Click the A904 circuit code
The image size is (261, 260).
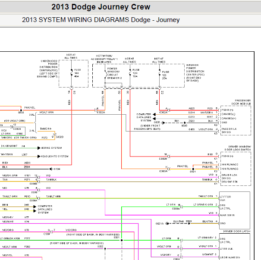point(27,163)
